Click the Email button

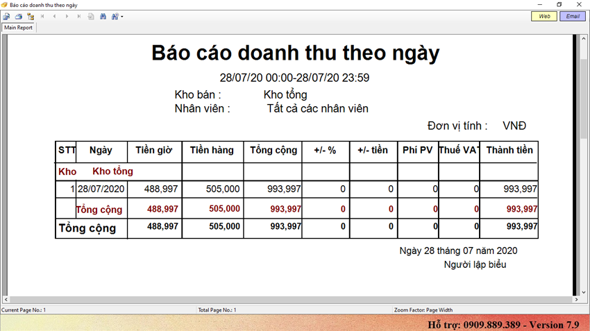[573, 16]
